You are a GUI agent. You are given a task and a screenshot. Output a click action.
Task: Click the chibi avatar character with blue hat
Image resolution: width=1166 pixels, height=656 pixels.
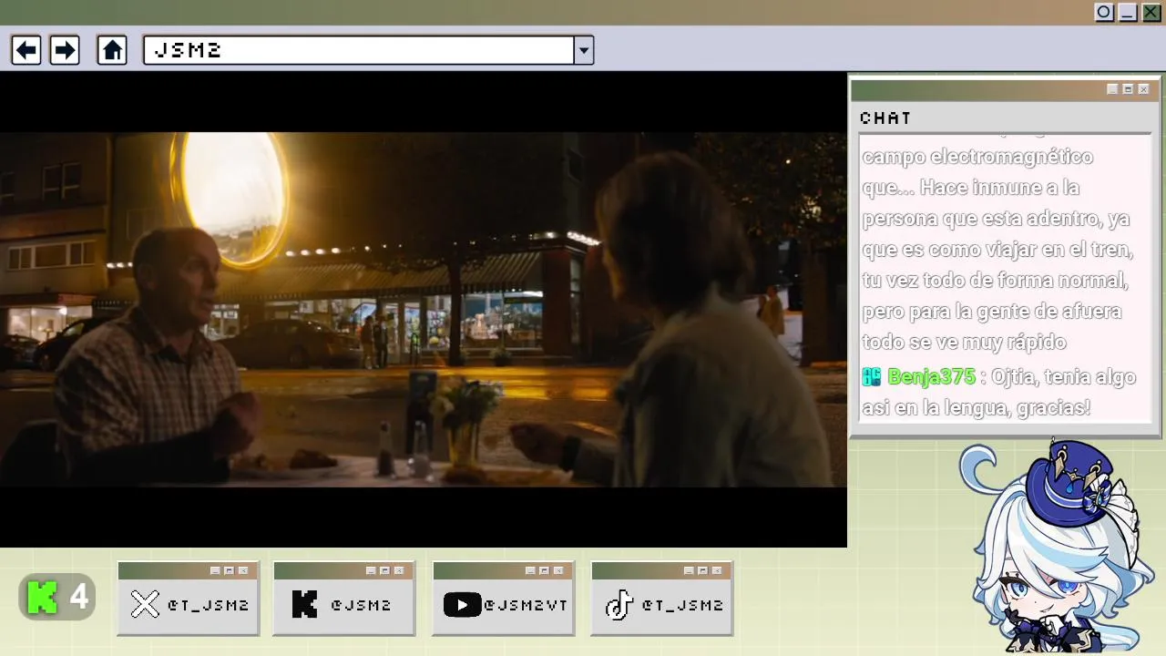pyautogui.click(x=1059, y=547)
